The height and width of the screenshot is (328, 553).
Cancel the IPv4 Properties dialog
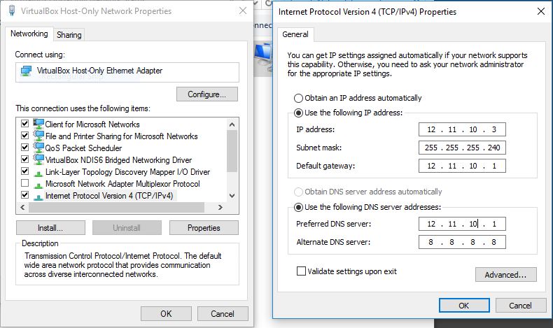[520, 306]
